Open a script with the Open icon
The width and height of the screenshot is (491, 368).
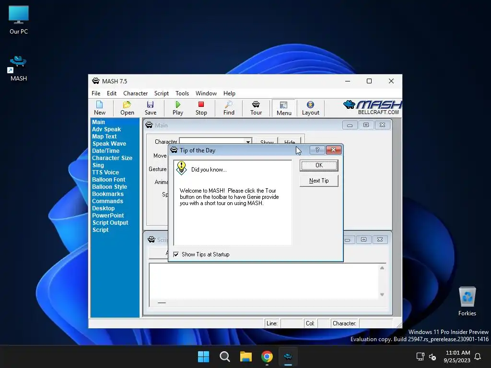127,108
